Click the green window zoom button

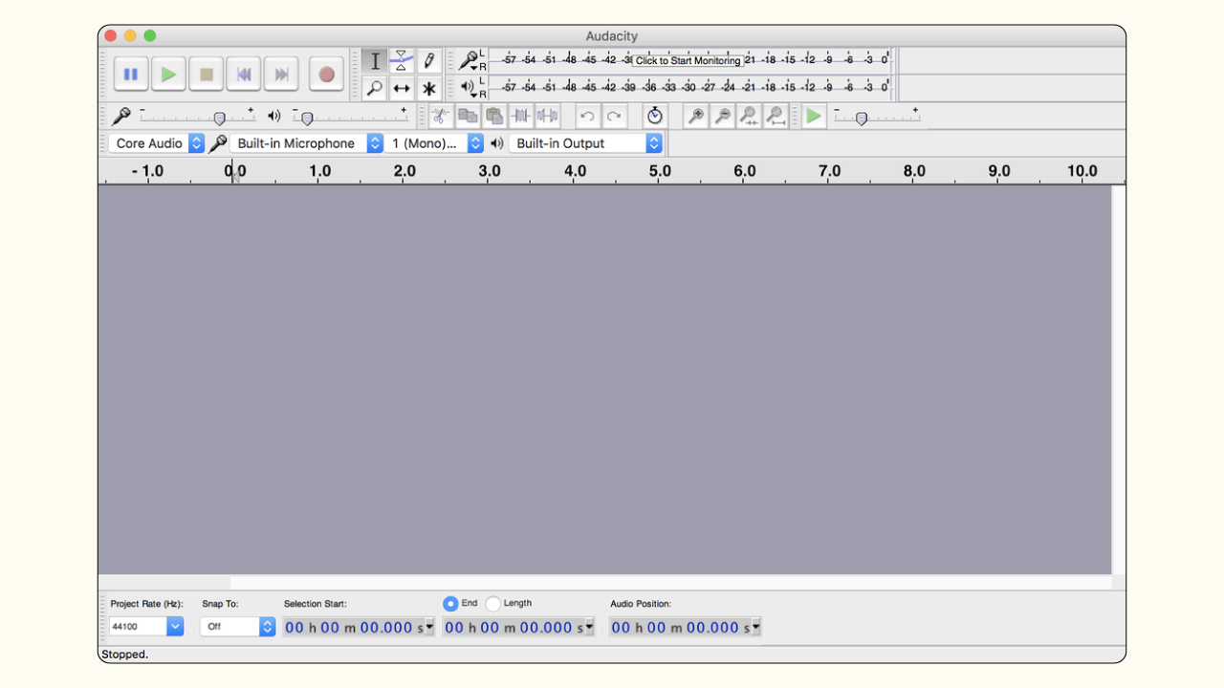tap(150, 35)
